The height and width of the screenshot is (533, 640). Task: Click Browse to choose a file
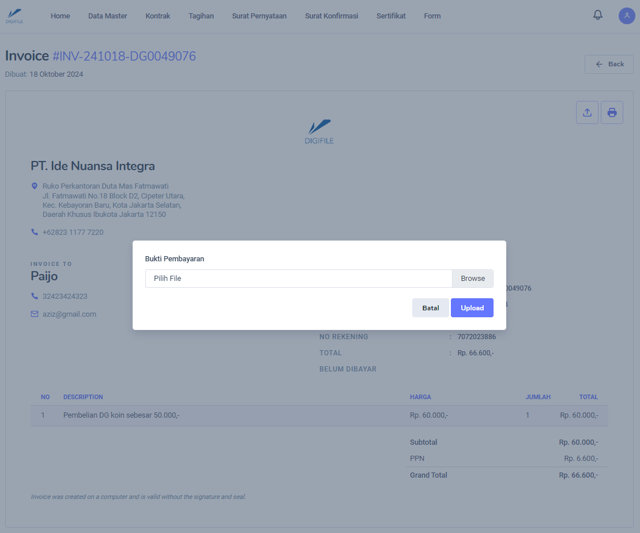472,279
